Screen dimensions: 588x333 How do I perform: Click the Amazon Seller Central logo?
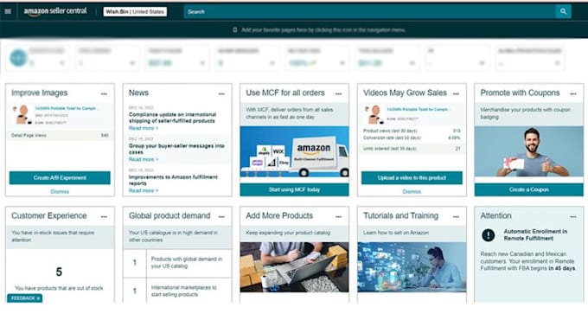tap(55, 11)
